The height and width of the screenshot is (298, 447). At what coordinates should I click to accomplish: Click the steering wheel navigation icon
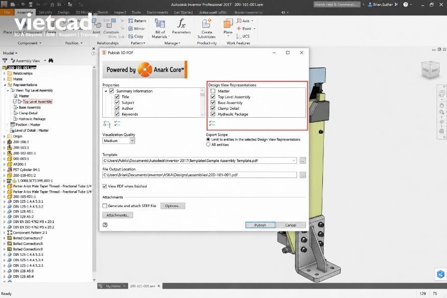coord(442,94)
